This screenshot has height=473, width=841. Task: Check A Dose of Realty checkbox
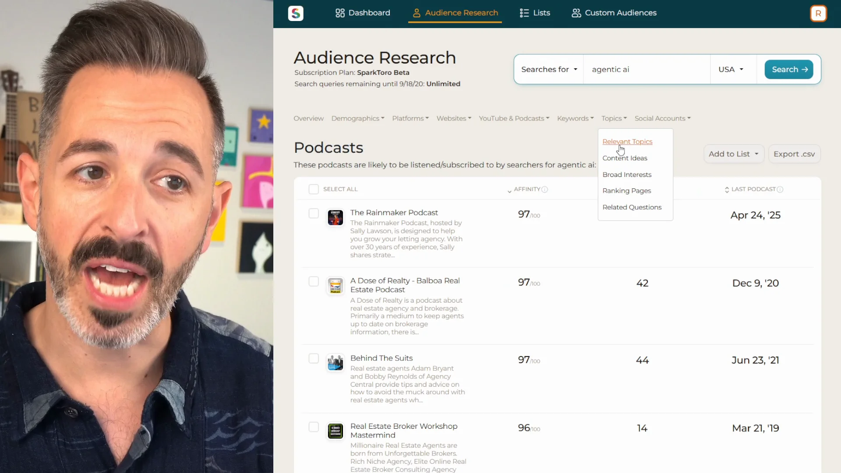tap(314, 281)
